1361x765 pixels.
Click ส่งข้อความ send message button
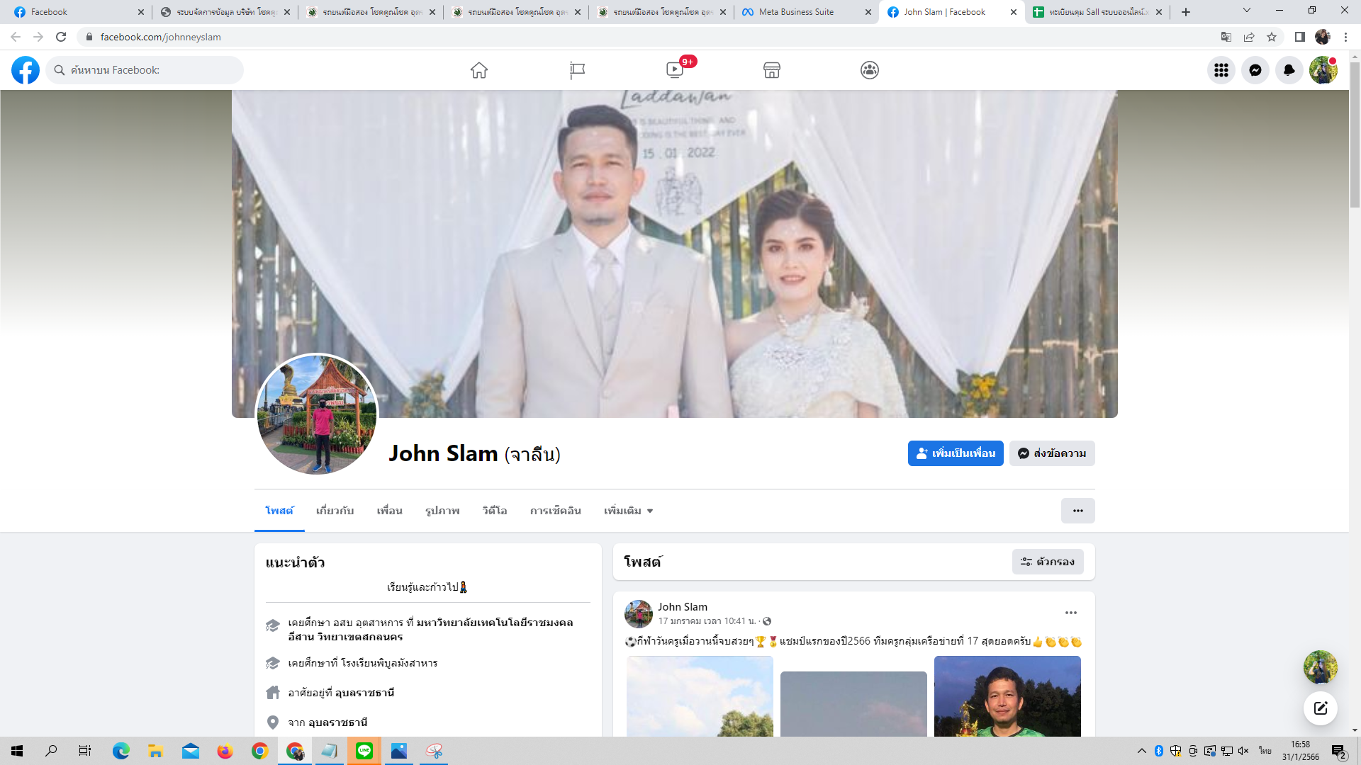coord(1052,453)
